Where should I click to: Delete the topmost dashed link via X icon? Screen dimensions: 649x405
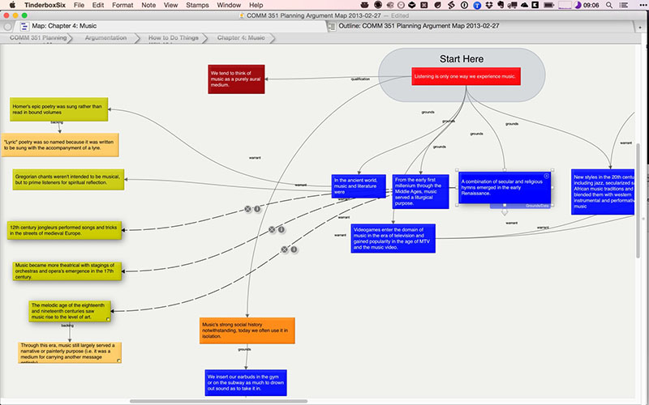(247, 209)
